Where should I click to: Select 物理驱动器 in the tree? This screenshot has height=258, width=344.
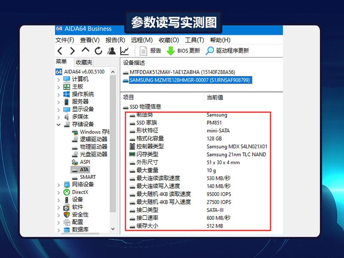click(90, 147)
